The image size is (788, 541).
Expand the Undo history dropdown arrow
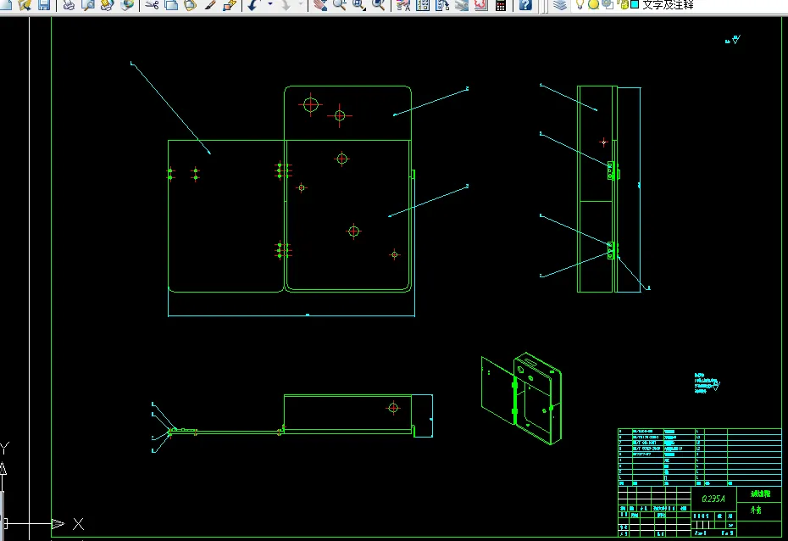point(270,4)
